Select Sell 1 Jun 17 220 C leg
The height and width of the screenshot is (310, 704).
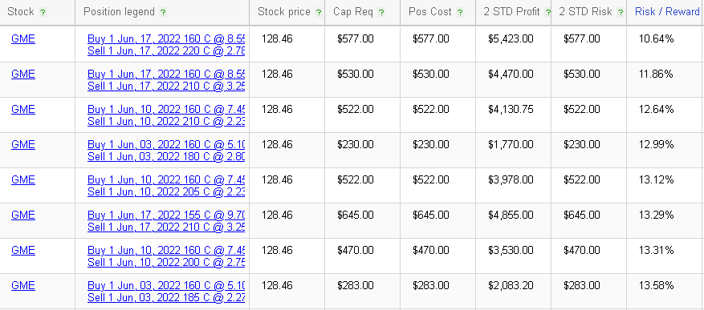166,50
